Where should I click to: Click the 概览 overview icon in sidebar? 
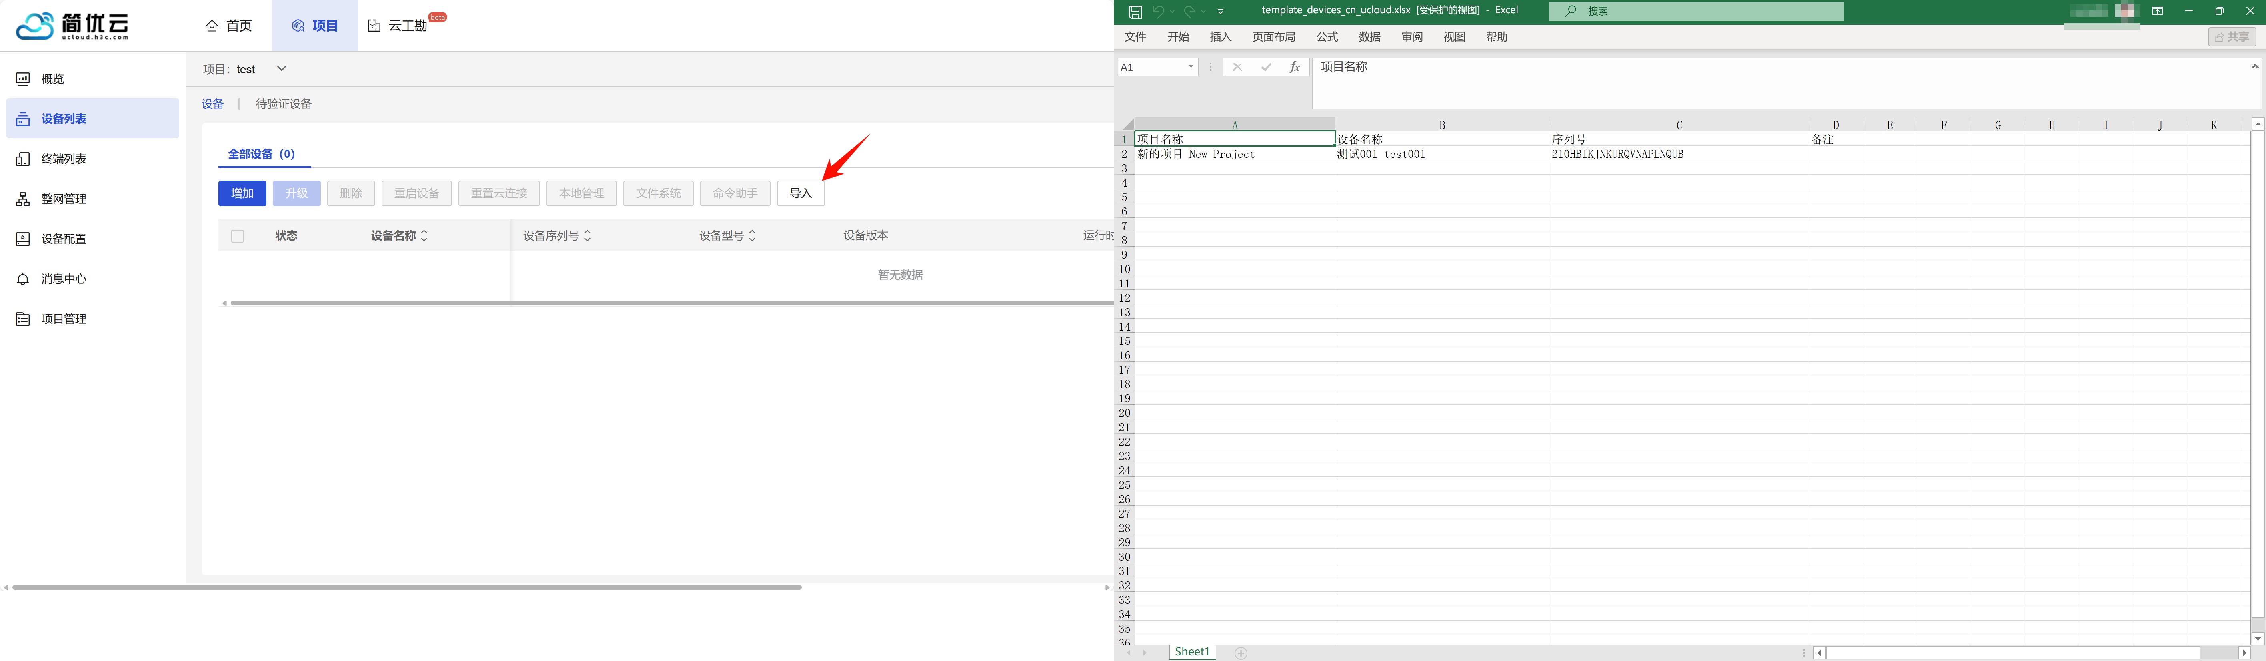pyautogui.click(x=23, y=79)
